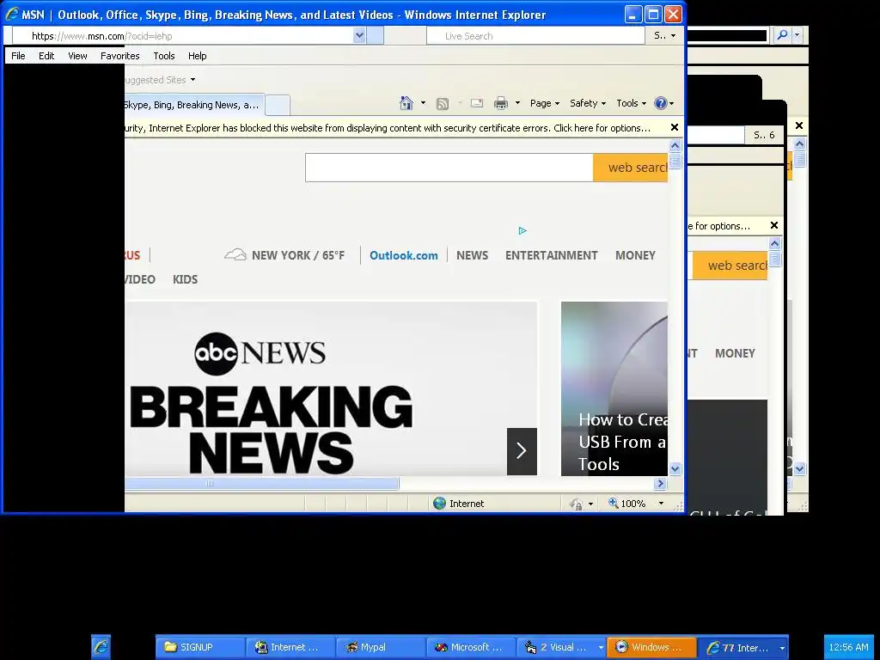Click the Read Mail envelope icon
The image size is (880, 660).
477,103
